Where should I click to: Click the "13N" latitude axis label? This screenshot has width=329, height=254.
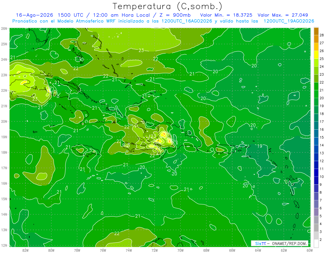4,230
